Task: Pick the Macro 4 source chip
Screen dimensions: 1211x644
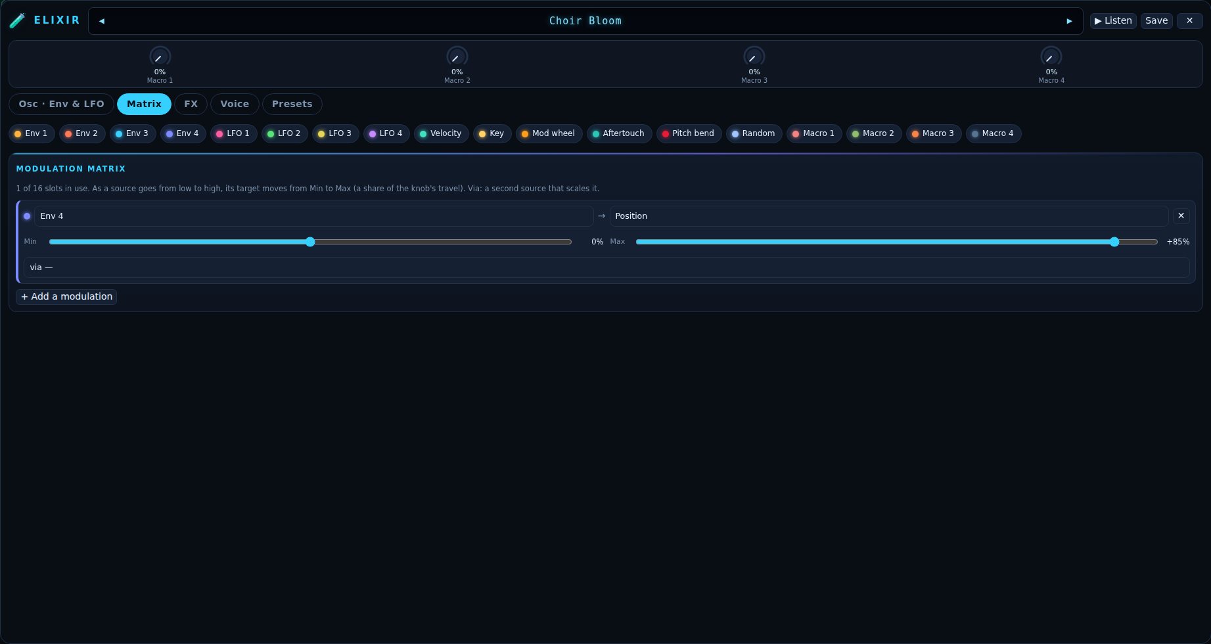Action: coord(994,133)
